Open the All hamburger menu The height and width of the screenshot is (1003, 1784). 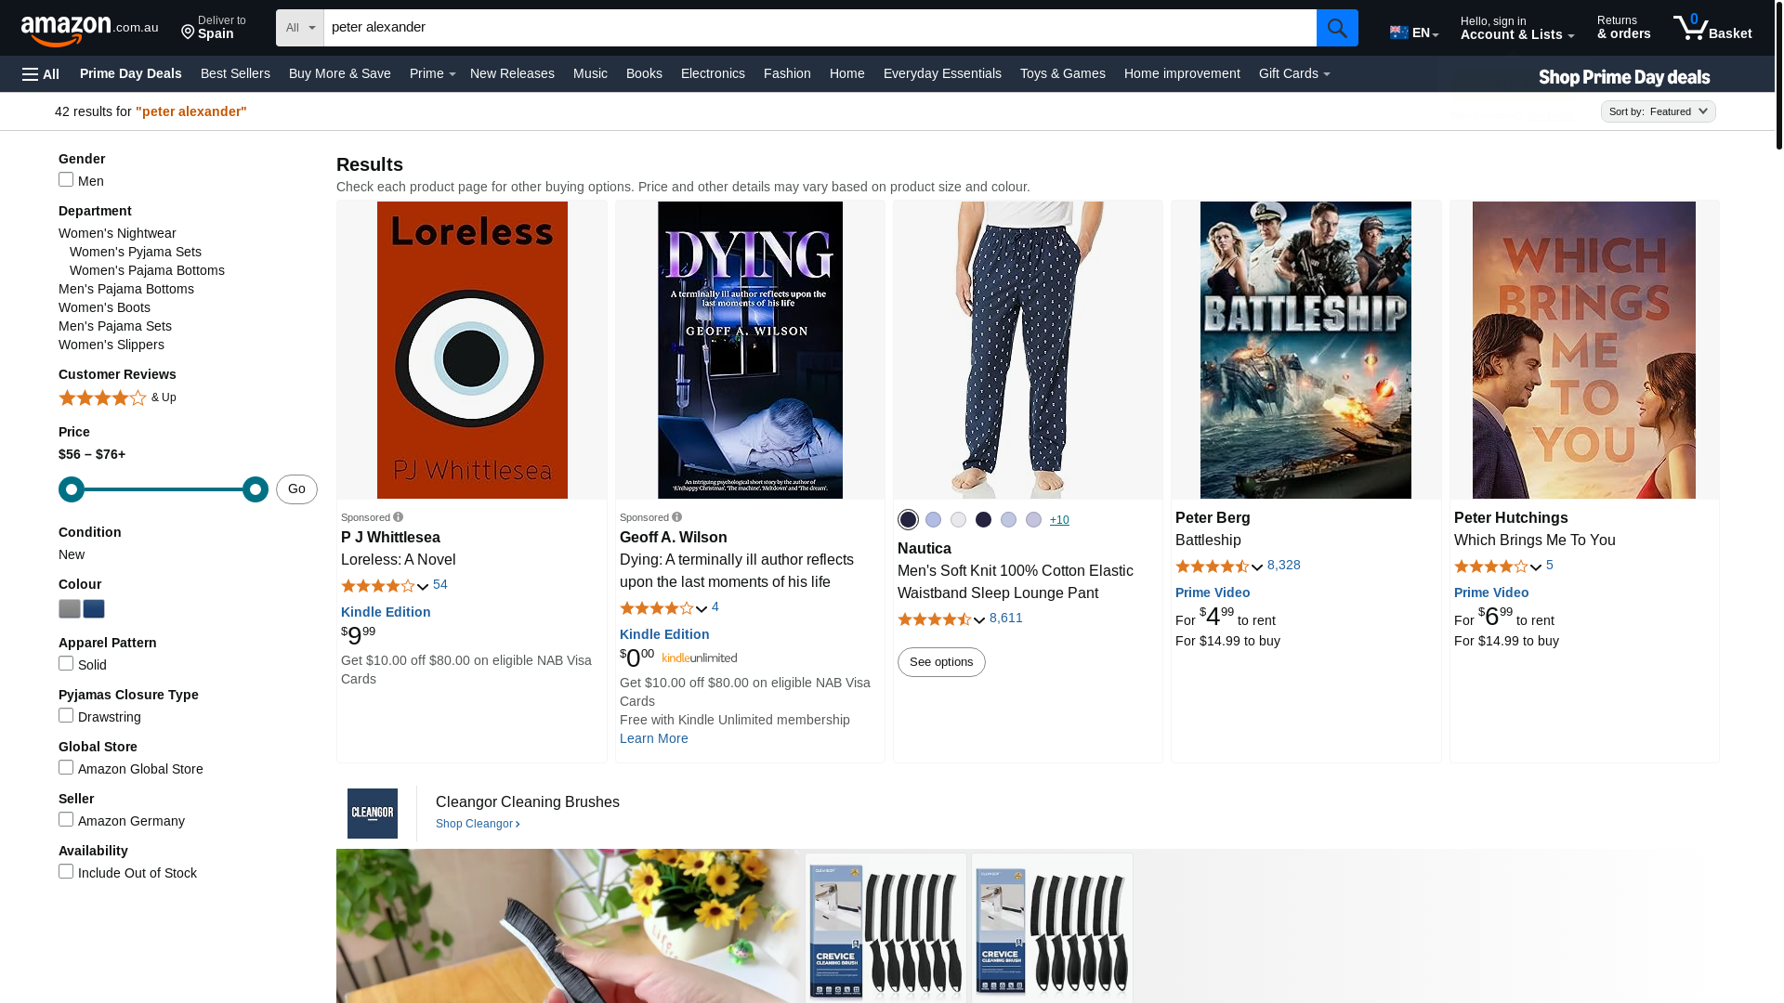click(41, 73)
